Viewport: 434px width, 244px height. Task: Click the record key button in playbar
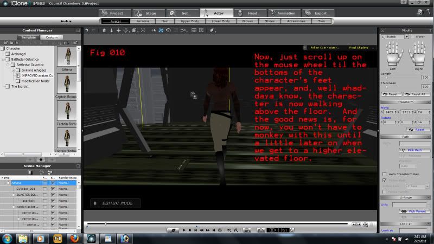tap(173, 230)
